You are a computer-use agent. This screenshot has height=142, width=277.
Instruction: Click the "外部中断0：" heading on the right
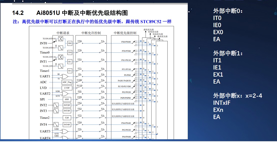pyautogui.click(x=228, y=11)
